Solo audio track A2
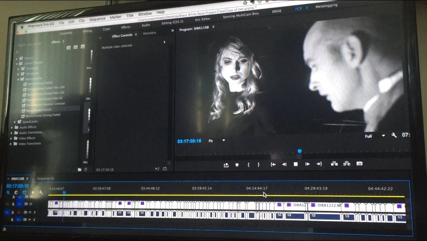This screenshot has height=241, width=427. [34, 220]
